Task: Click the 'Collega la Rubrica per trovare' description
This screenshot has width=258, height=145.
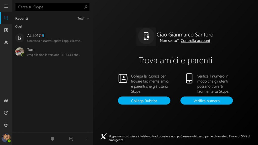Action: [150, 84]
